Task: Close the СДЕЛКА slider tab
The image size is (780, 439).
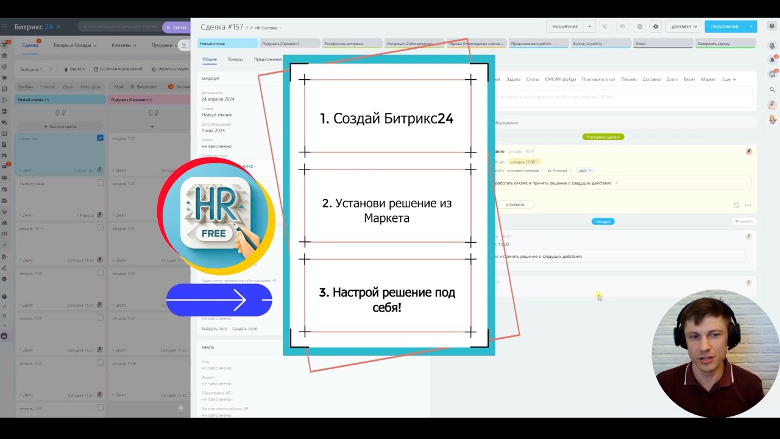Action: point(168,27)
